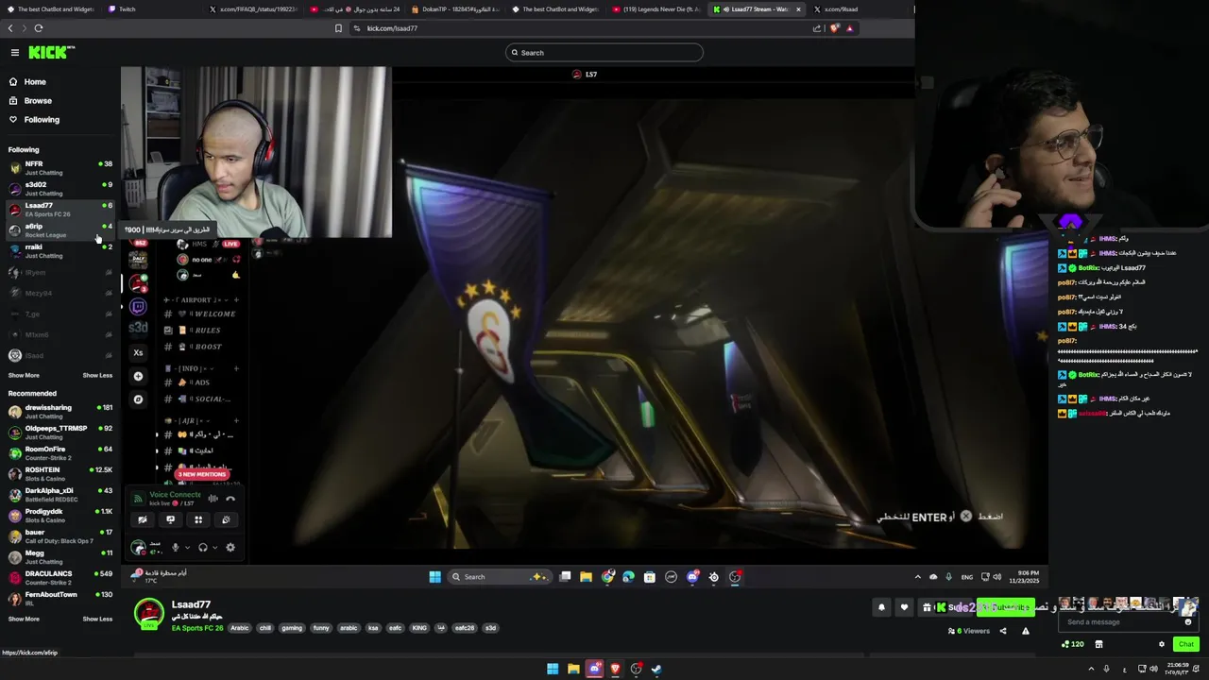The height and width of the screenshot is (680, 1209).
Task: Open Brave browser icon on bottom taskbar
Action: [615, 670]
